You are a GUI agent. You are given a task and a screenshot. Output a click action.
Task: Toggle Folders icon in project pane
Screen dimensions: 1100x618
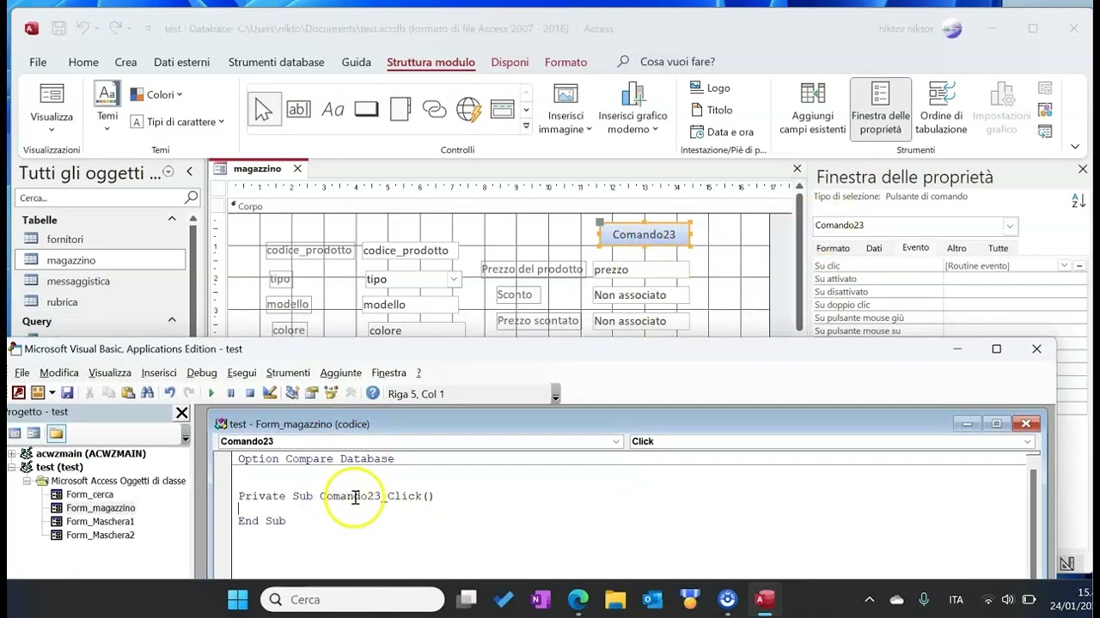(56, 433)
